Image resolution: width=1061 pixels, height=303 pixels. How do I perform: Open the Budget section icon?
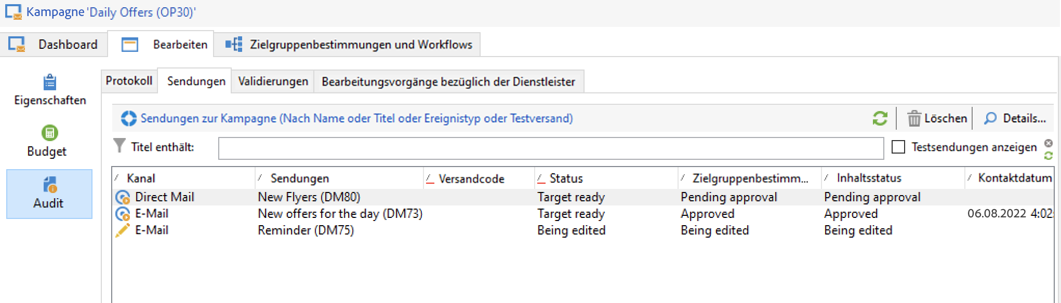tap(49, 133)
